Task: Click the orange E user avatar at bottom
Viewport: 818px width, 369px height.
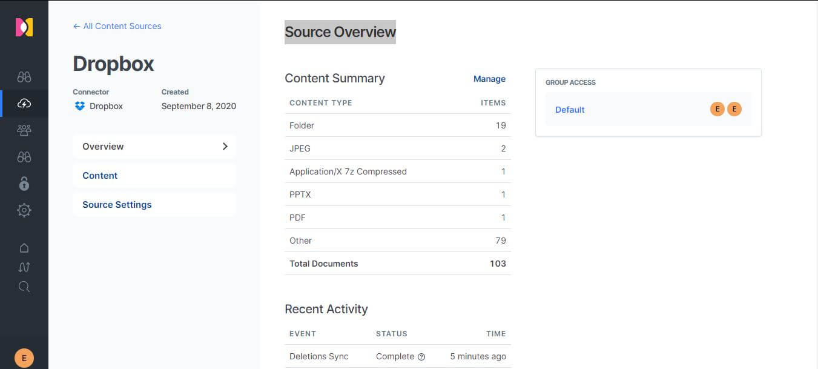Action: (x=24, y=357)
